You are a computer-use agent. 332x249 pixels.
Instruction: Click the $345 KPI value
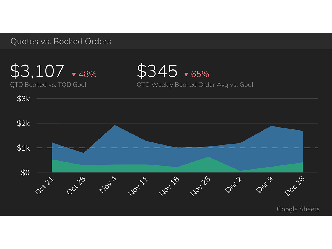(x=157, y=71)
